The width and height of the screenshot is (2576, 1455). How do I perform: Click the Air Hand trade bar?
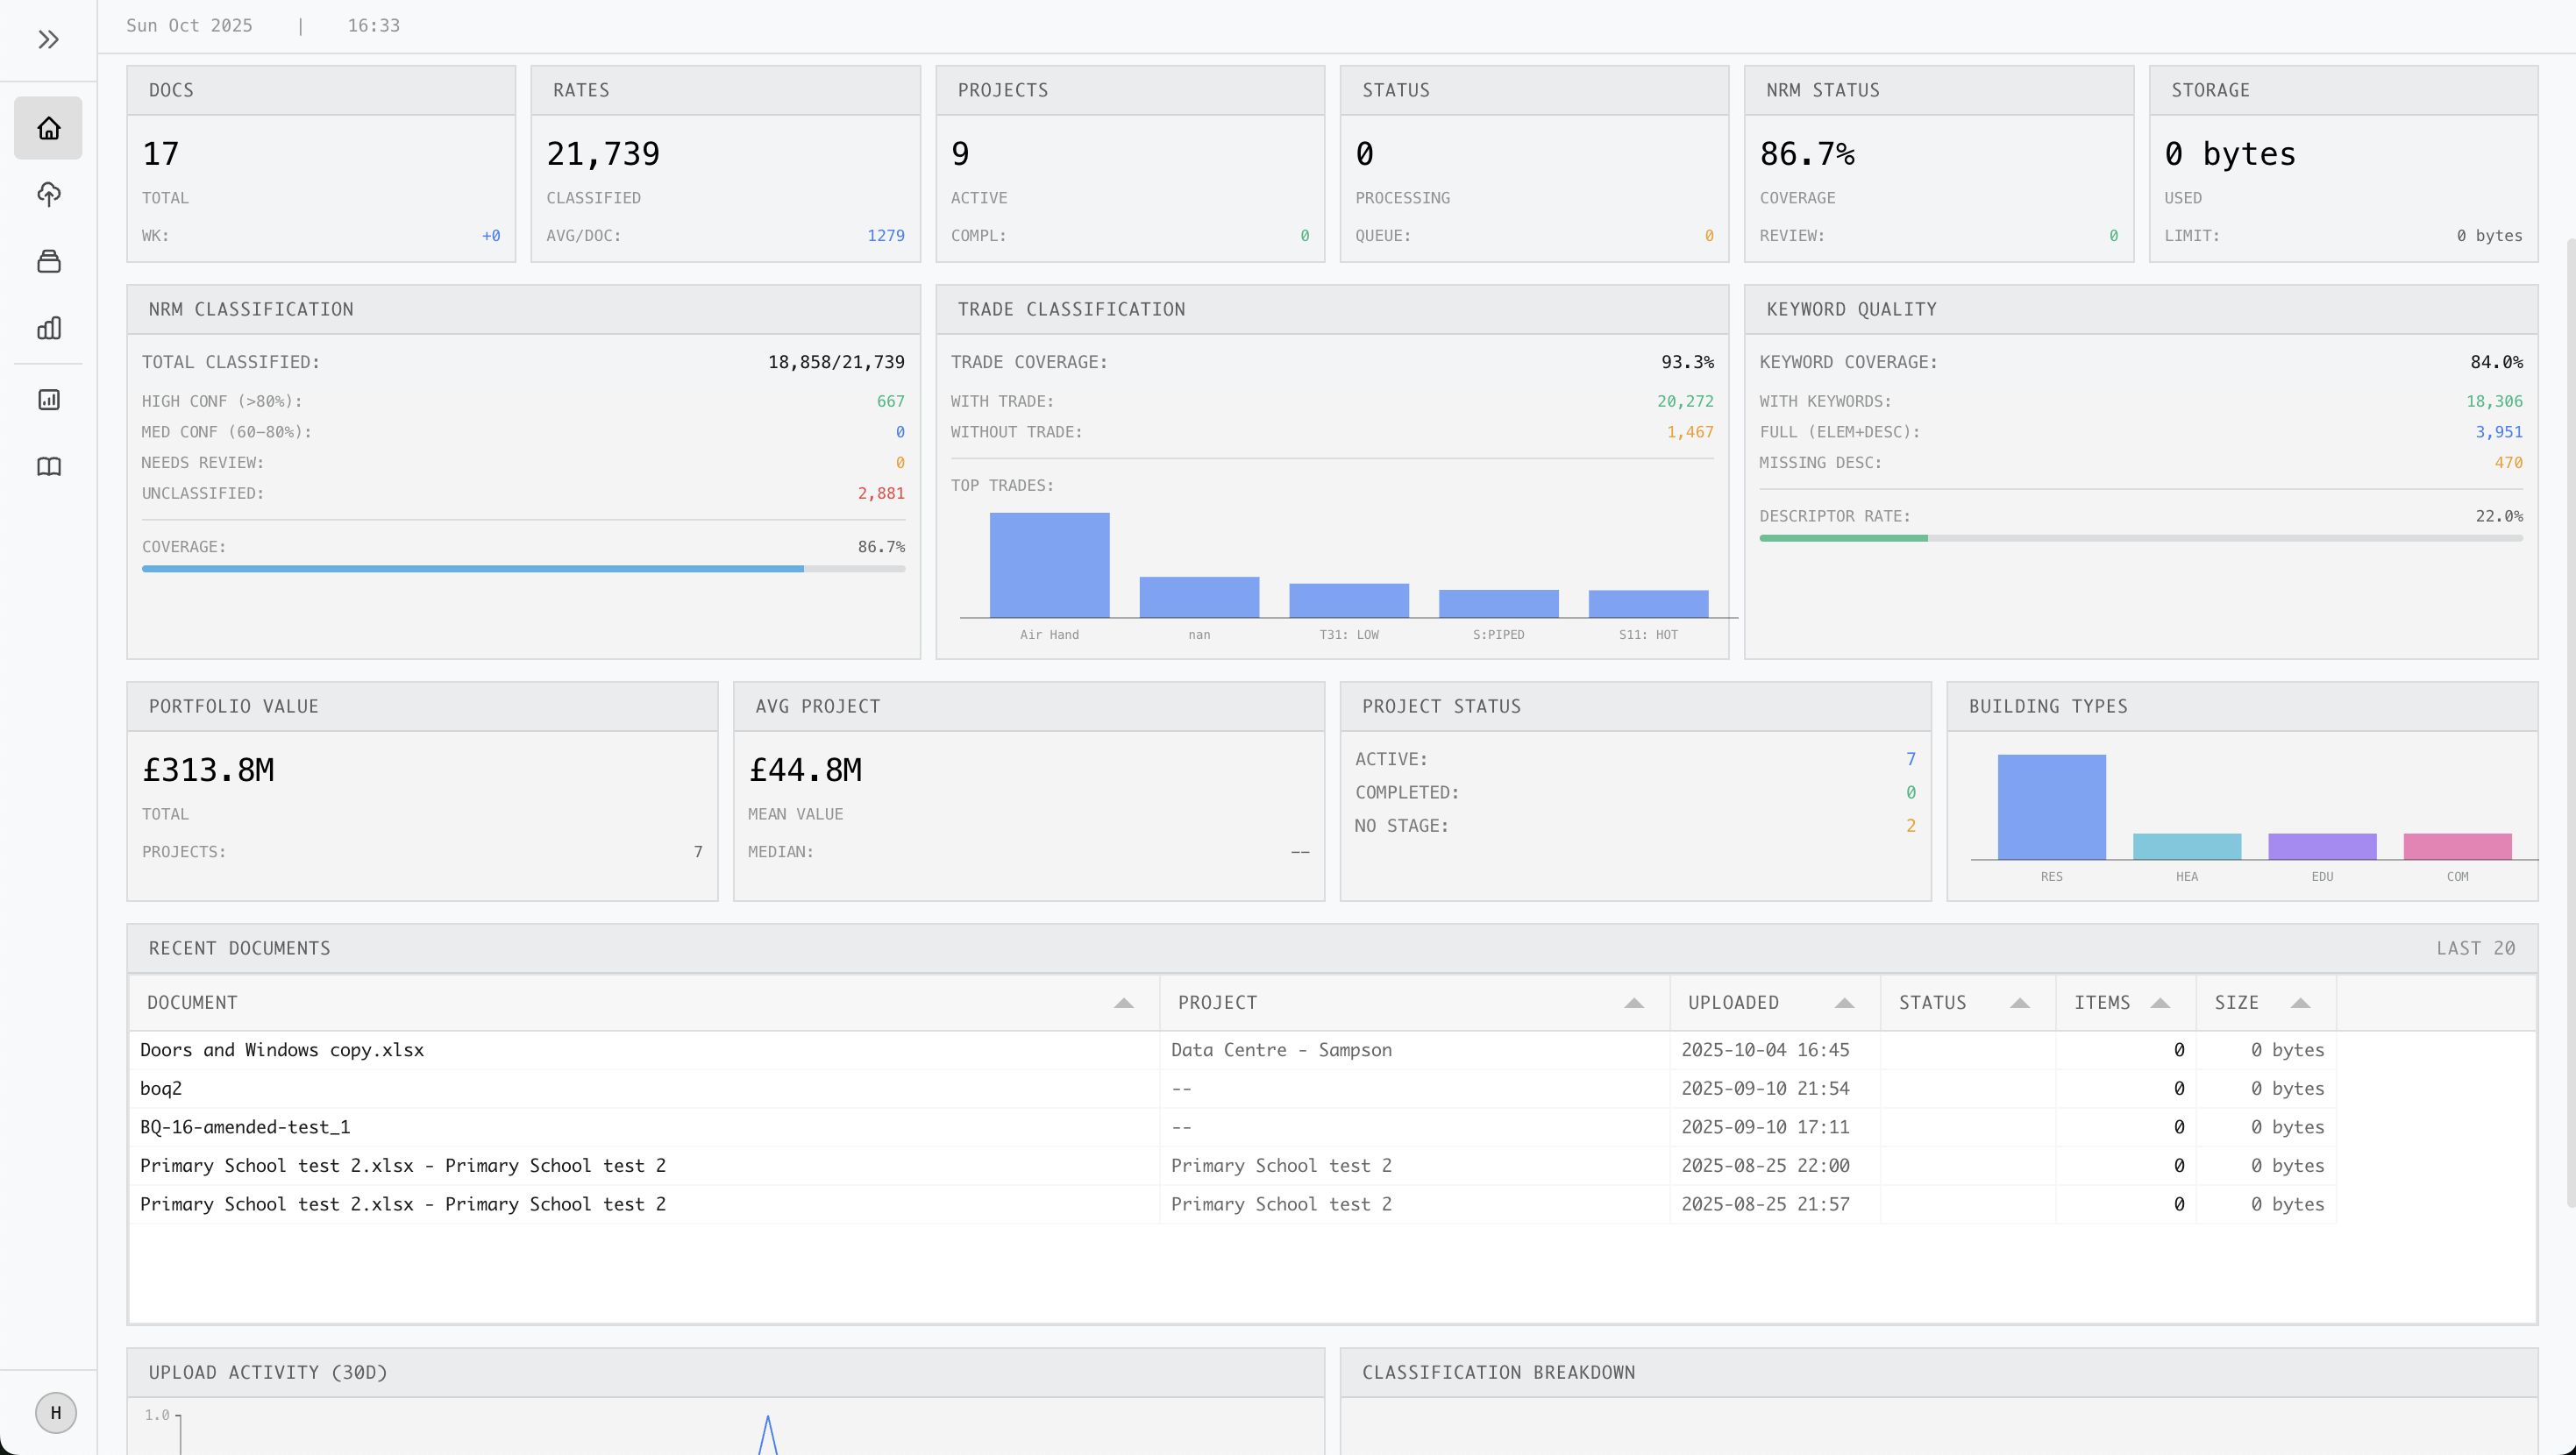(x=1049, y=565)
